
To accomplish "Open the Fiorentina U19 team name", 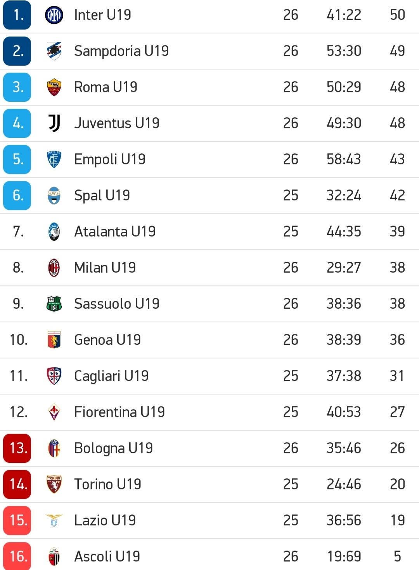I will (119, 412).
